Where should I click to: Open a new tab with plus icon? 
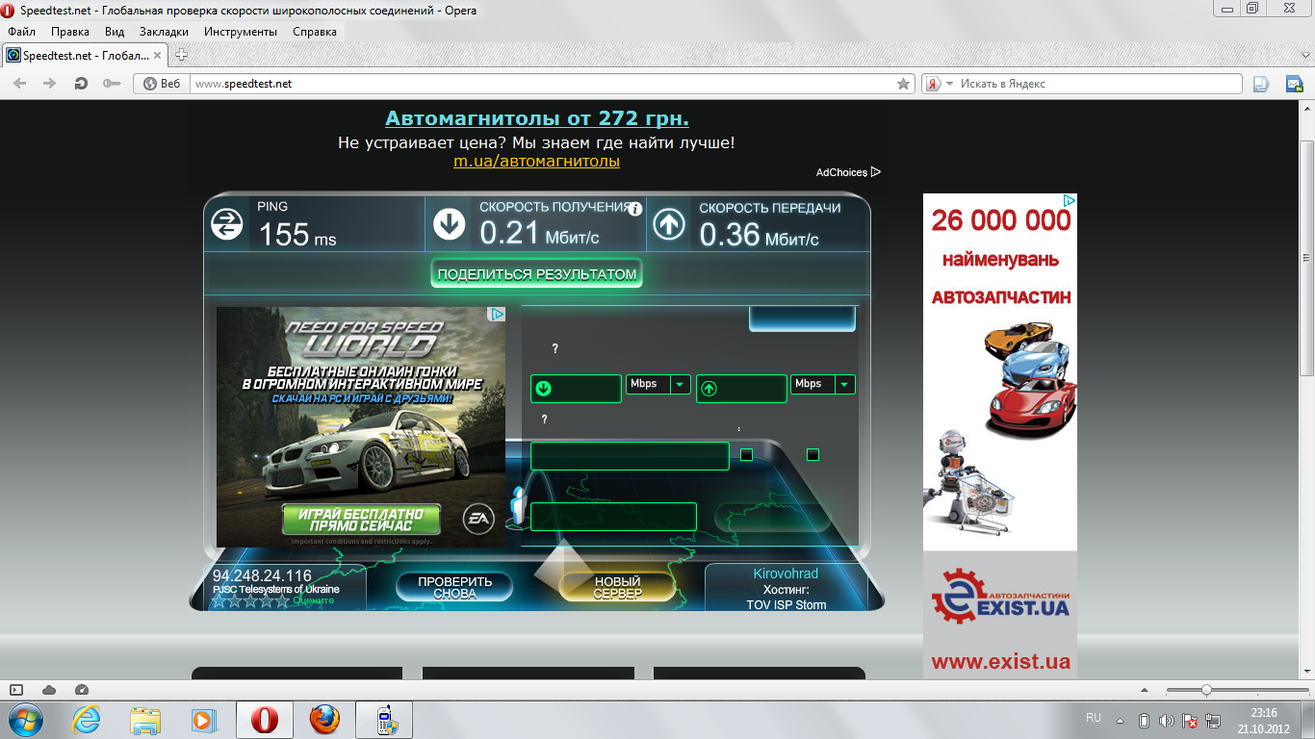[181, 55]
